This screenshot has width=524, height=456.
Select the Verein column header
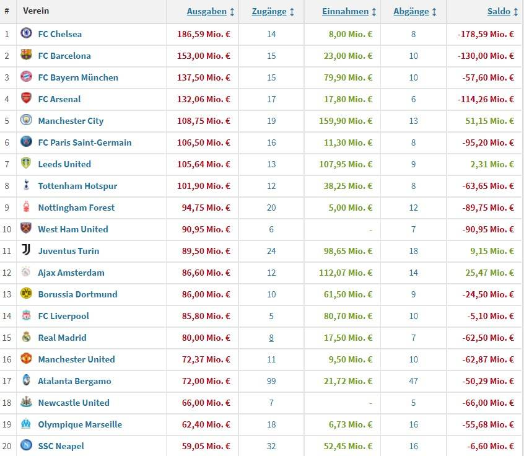pyautogui.click(x=36, y=11)
